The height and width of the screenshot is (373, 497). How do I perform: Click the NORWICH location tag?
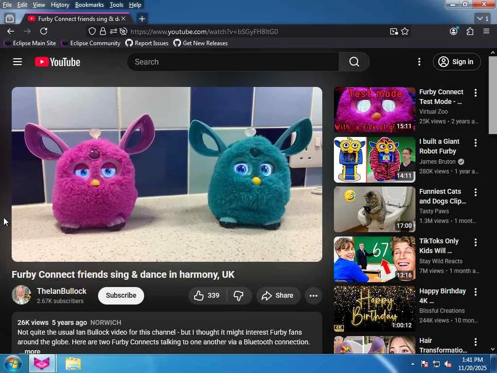[105, 322]
